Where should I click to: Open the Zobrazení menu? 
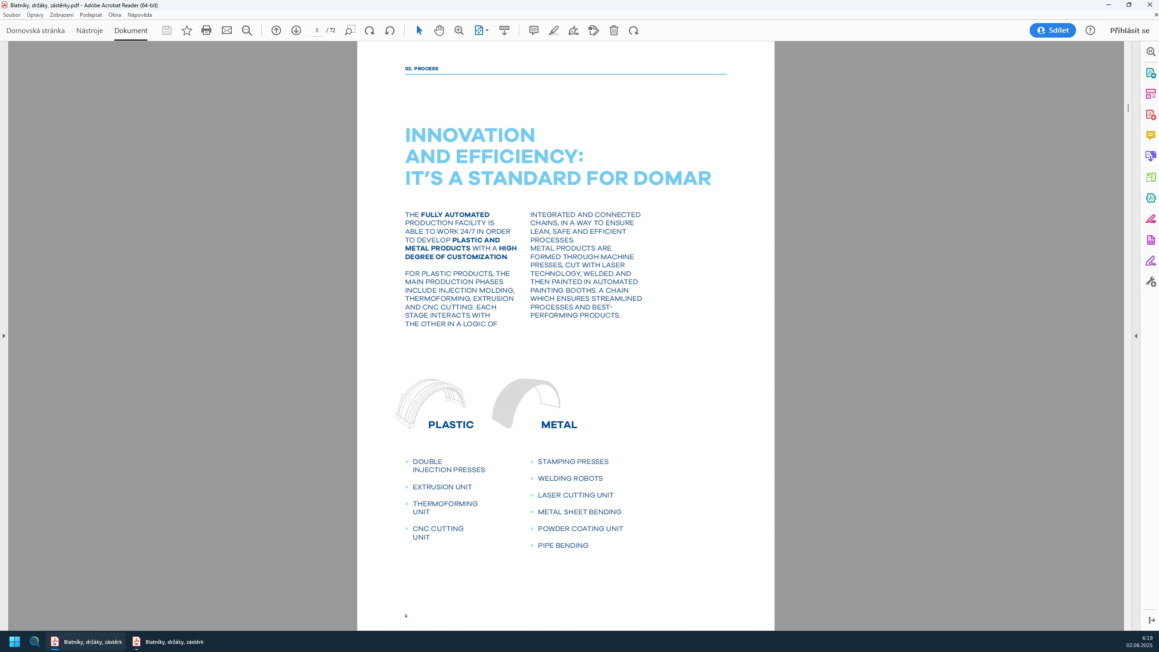pyautogui.click(x=61, y=15)
